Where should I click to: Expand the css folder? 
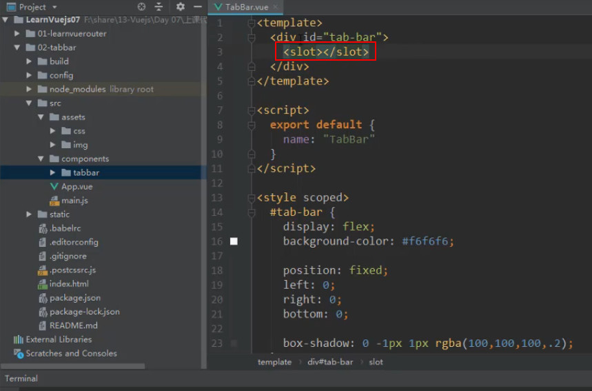tap(53, 131)
